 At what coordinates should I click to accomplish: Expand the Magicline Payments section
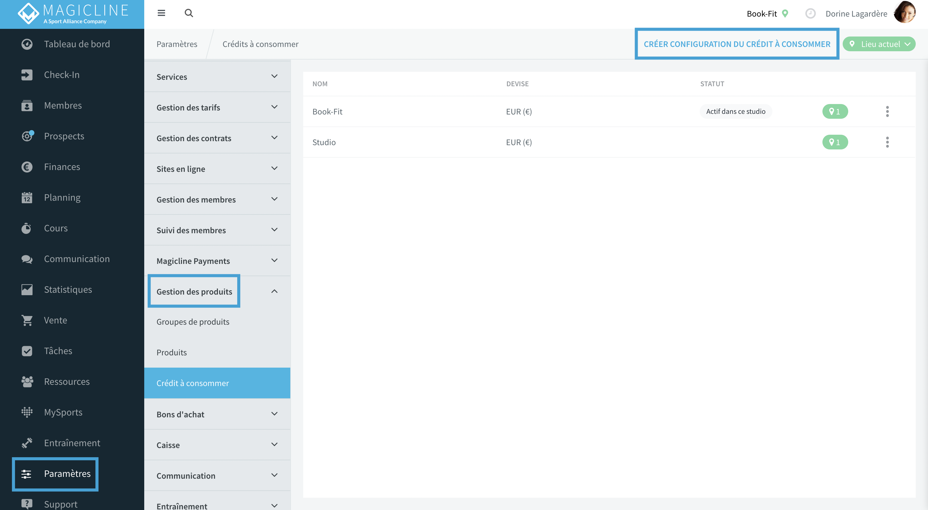tap(217, 261)
